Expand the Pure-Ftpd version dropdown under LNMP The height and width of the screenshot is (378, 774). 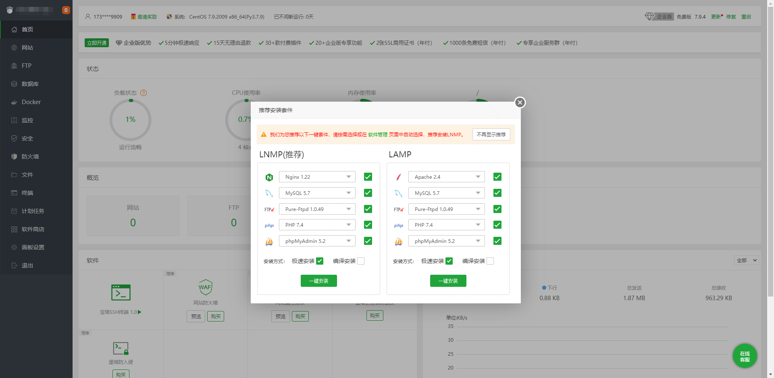pos(348,209)
